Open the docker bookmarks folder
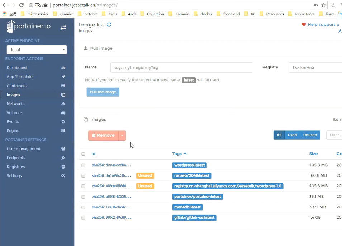 203,14
